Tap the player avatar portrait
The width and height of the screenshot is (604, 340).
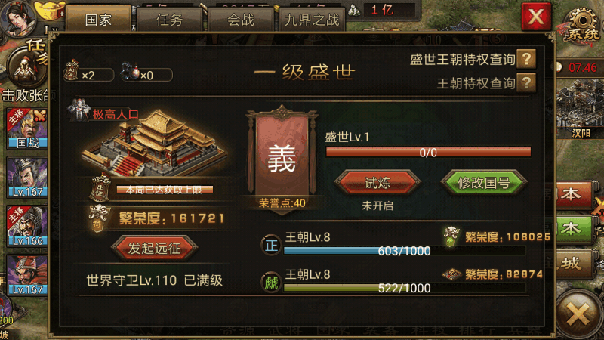click(x=17, y=18)
